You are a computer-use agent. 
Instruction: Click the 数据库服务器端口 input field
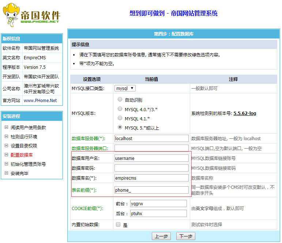(x=151, y=148)
